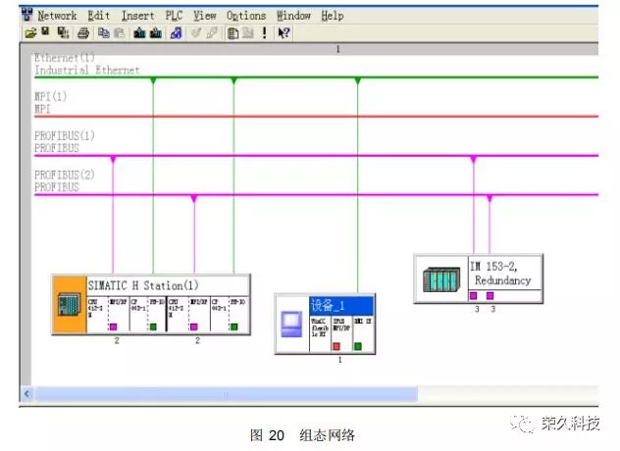Click the Save toolbar icon

[x=45, y=32]
